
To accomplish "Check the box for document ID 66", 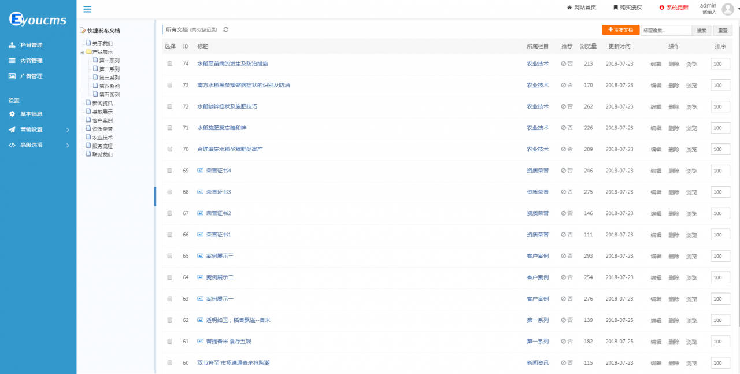I will click(x=170, y=235).
